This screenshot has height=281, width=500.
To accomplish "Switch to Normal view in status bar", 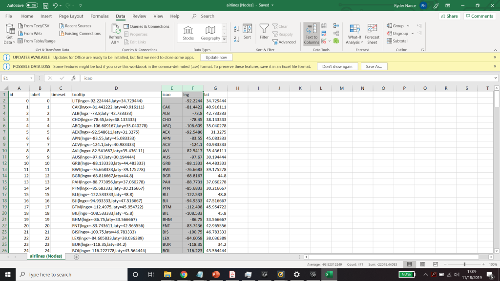I will click(410, 264).
